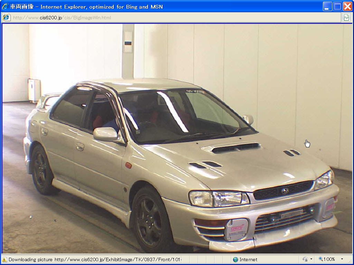Click the car's STi fog light cover
Screen dimensions: 354x265
(x=236, y=229)
